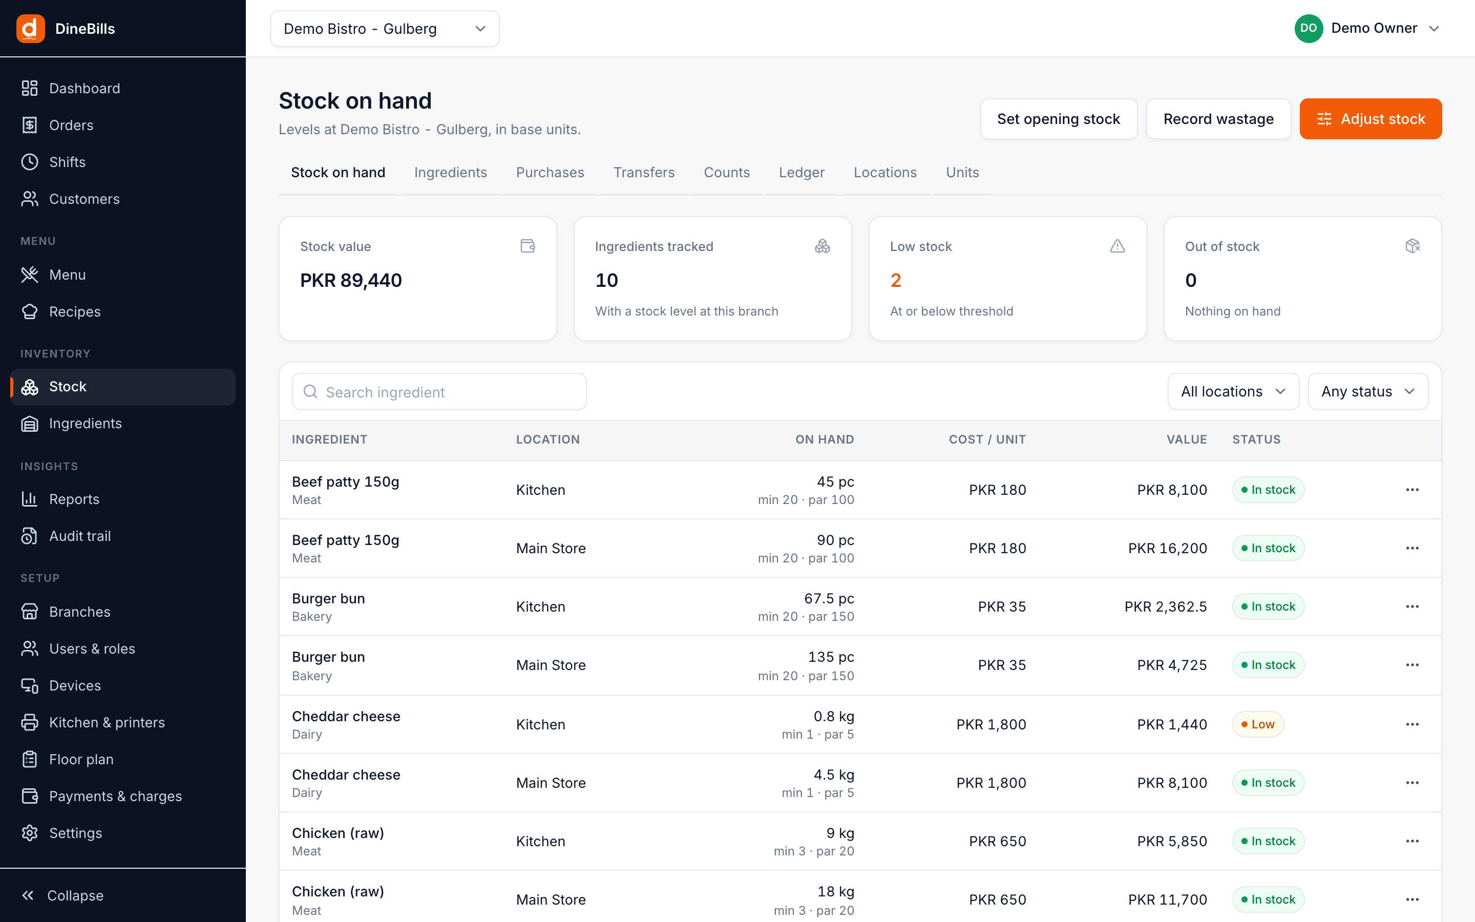Viewport: 1475px width, 922px height.
Task: Click the Record wastage button
Action: (1218, 119)
